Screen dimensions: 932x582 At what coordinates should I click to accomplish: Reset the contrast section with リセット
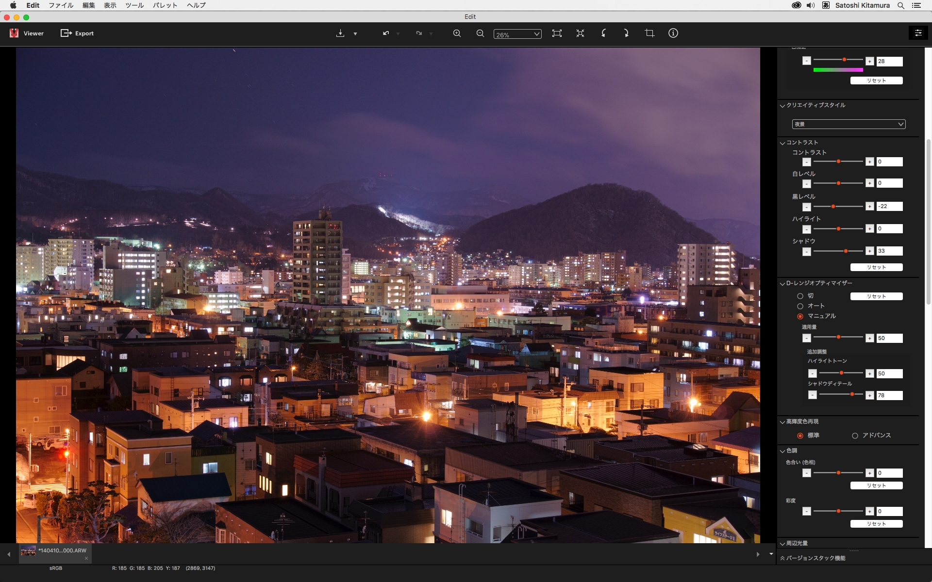[x=876, y=267]
